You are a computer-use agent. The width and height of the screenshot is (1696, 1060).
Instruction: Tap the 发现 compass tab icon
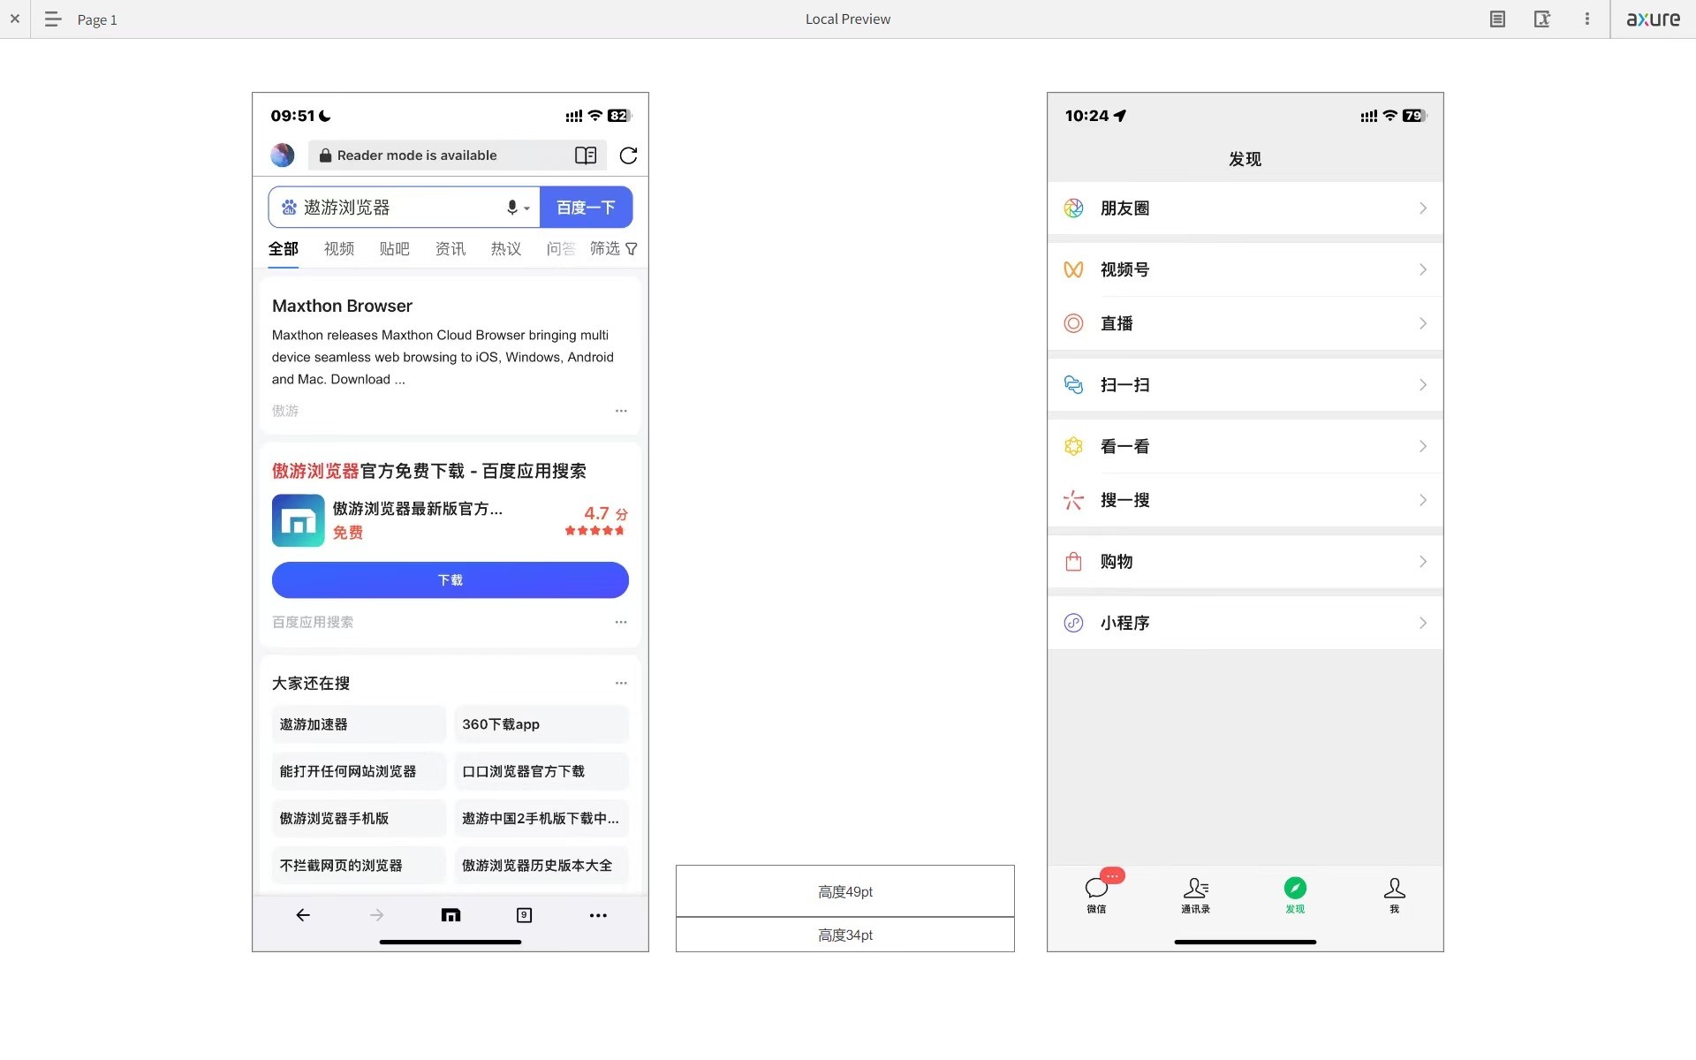click(1295, 889)
